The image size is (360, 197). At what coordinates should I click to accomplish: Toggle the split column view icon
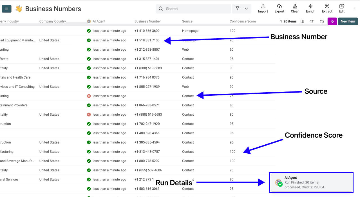(302, 21)
